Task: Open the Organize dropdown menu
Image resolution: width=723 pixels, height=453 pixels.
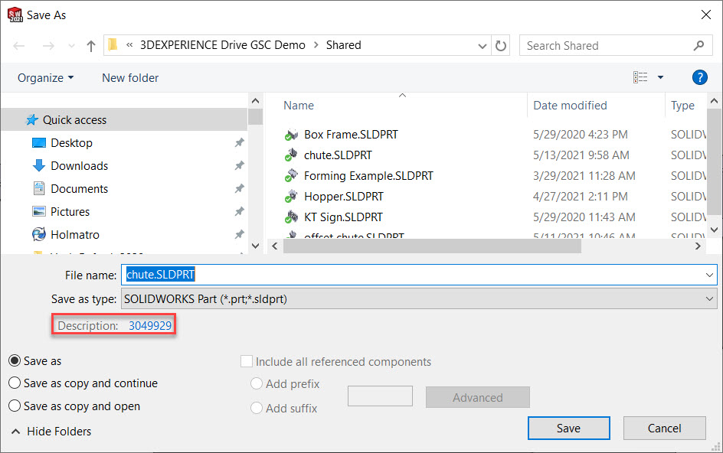Action: click(46, 78)
